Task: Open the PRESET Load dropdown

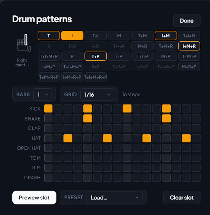Action: tap(114, 197)
